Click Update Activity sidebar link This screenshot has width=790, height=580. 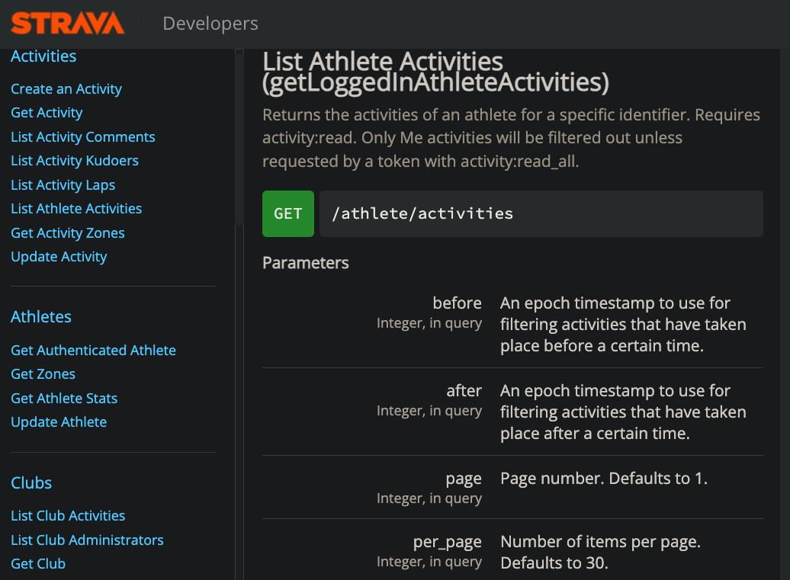click(x=59, y=257)
